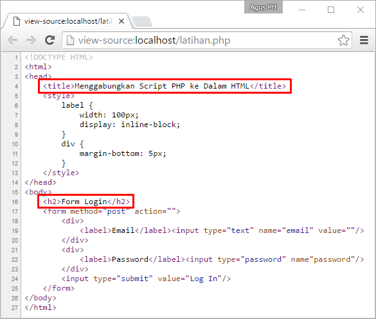Minimize the browser window
Screen dimensions: 376x319
click(302, 10)
